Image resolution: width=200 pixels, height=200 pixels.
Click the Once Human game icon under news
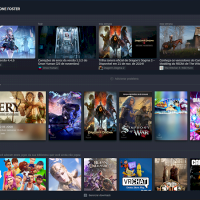40,68
